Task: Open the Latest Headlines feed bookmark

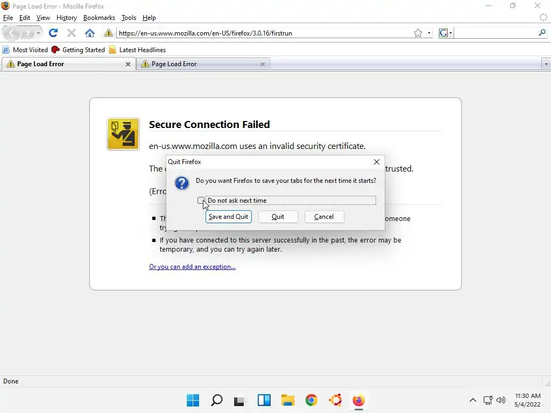Action: coord(137,50)
